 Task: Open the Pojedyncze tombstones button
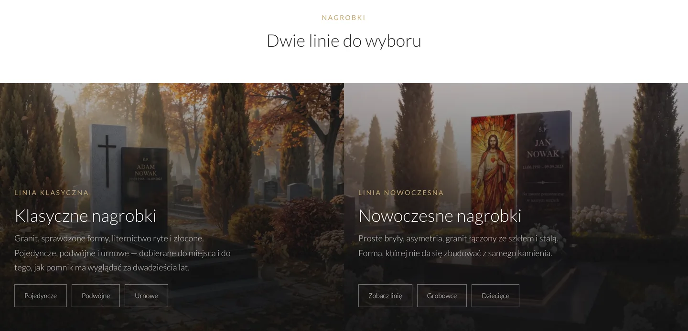[x=41, y=296]
